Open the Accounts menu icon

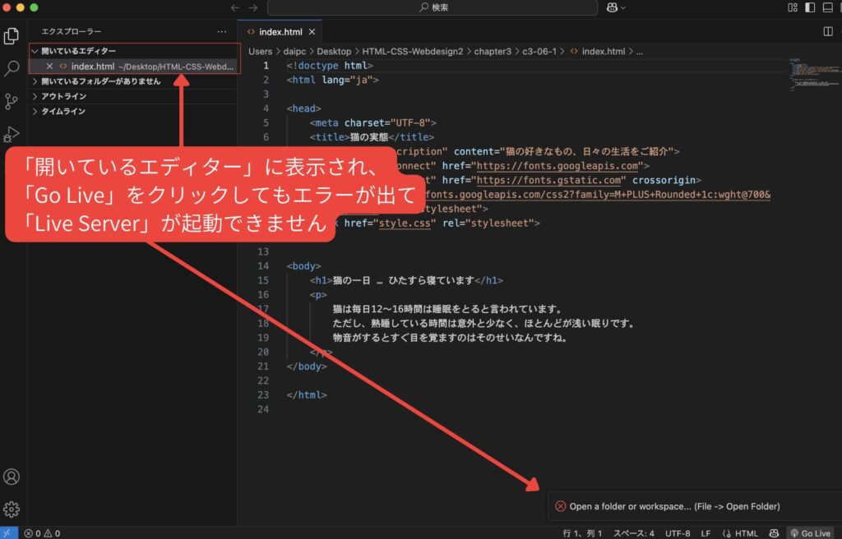[x=12, y=477]
